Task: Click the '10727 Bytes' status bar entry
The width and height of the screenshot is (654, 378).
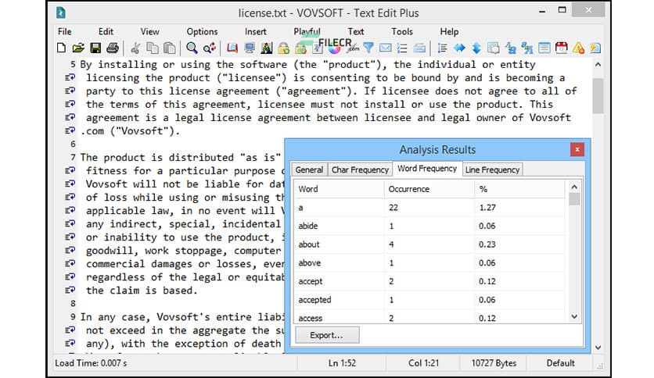Action: coord(494,363)
